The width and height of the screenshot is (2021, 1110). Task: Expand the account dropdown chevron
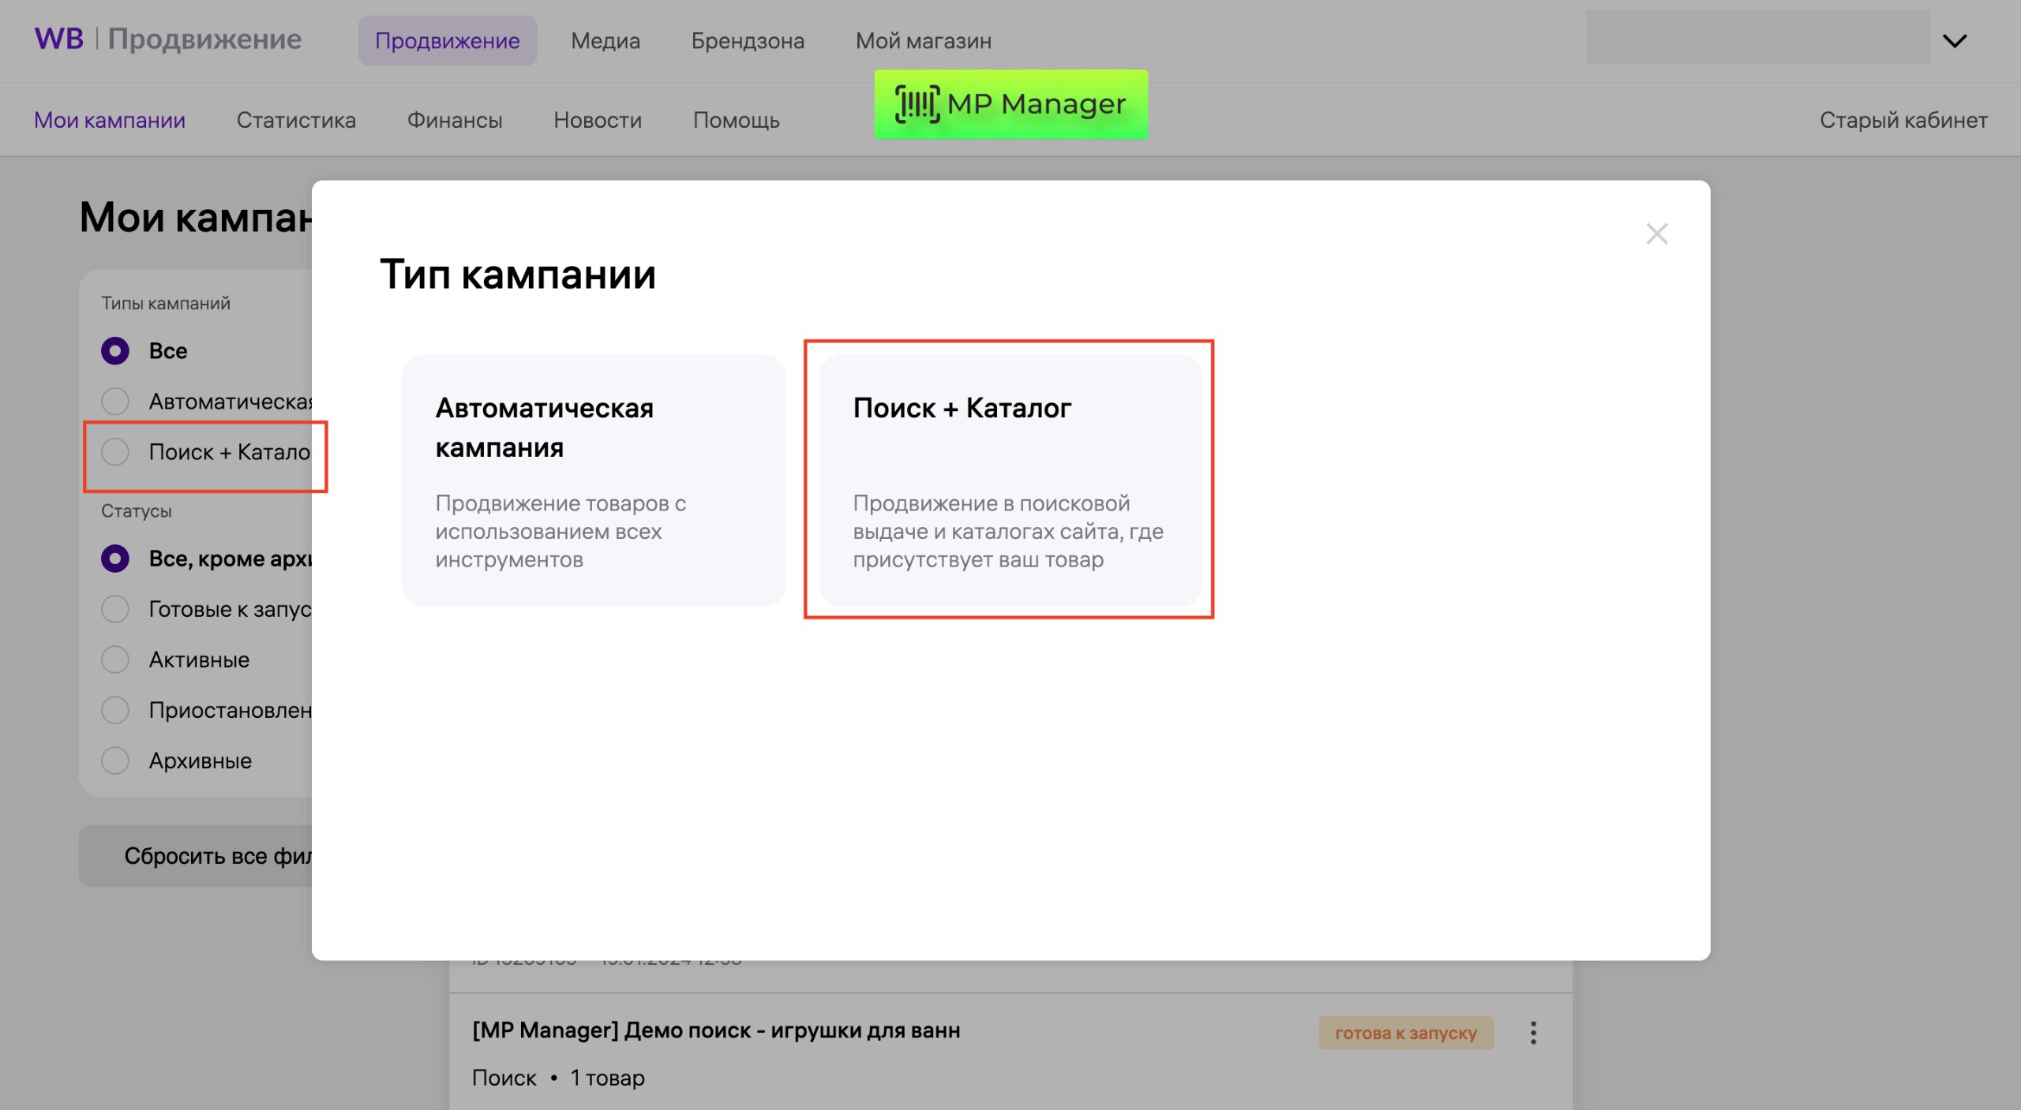(x=1954, y=41)
